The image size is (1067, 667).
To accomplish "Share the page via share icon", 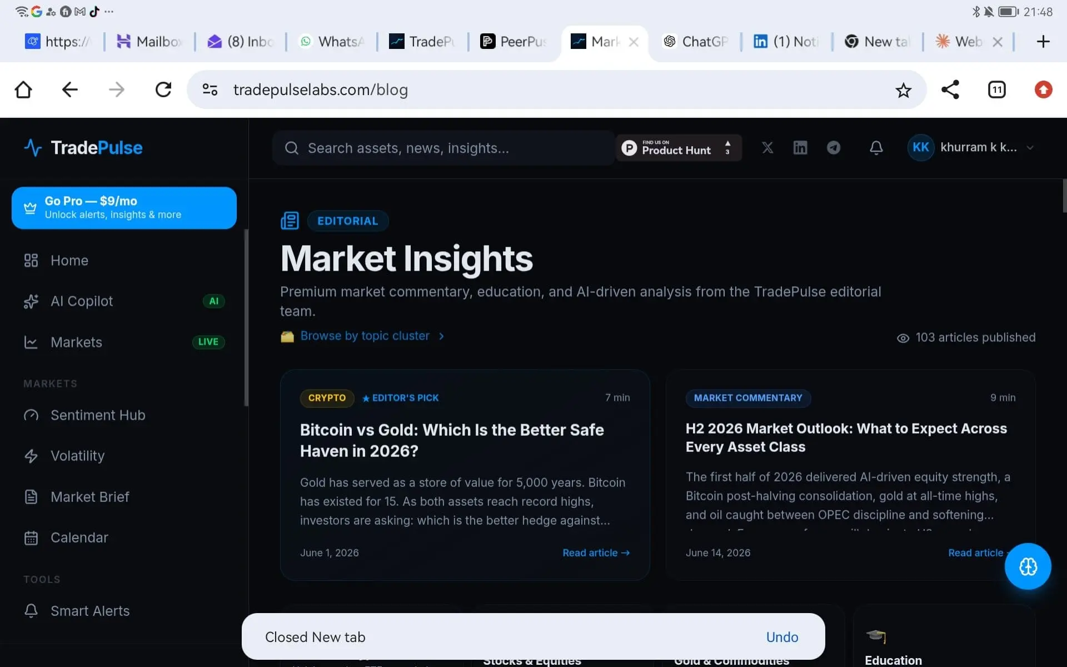I will tap(950, 89).
